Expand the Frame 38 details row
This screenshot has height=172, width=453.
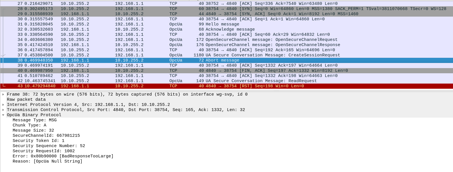tap(3, 94)
